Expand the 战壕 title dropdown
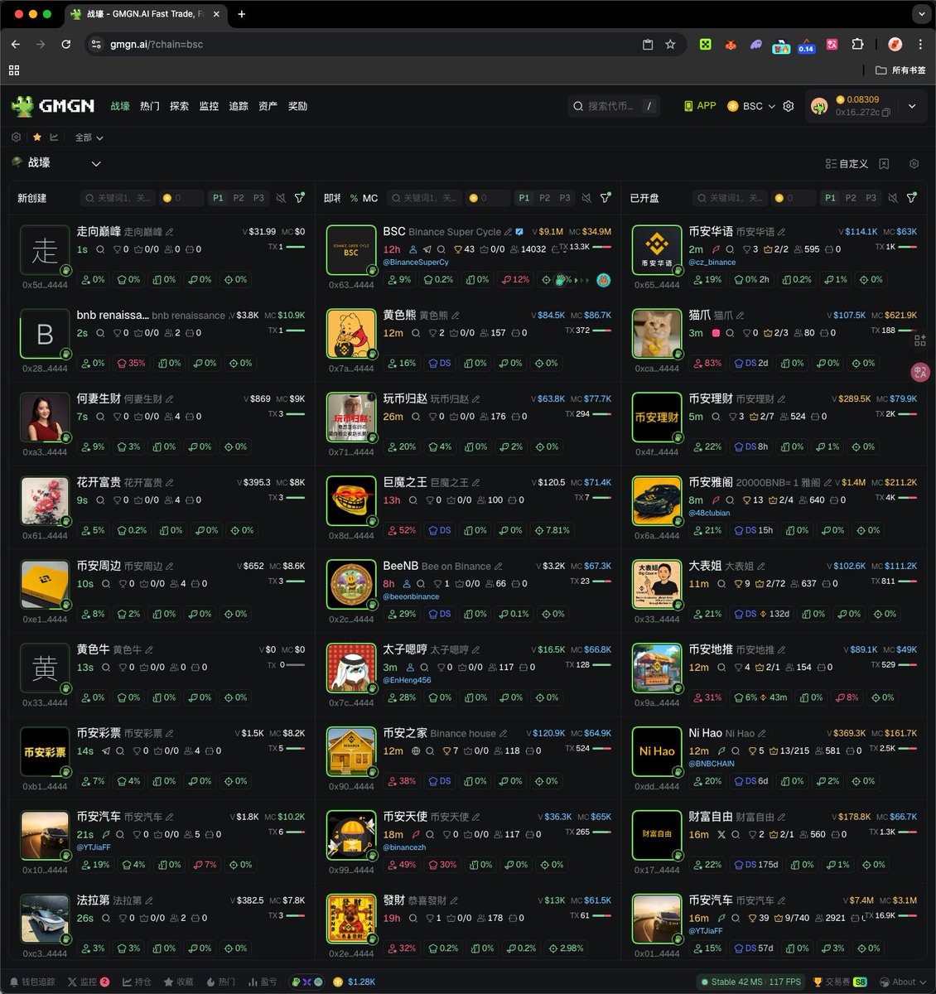The height and width of the screenshot is (994, 936). click(x=96, y=164)
